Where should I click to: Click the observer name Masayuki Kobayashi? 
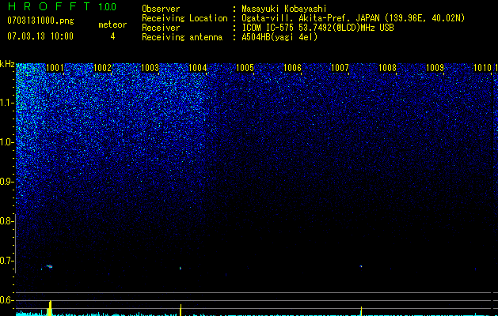[x=284, y=9]
